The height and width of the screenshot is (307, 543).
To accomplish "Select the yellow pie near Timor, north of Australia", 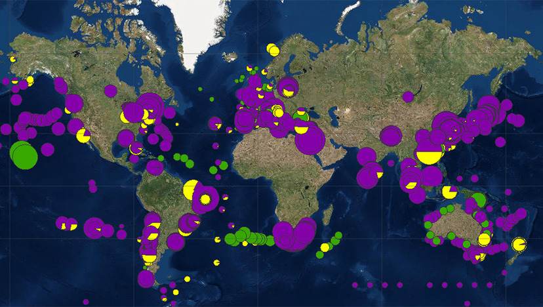I will (449, 192).
